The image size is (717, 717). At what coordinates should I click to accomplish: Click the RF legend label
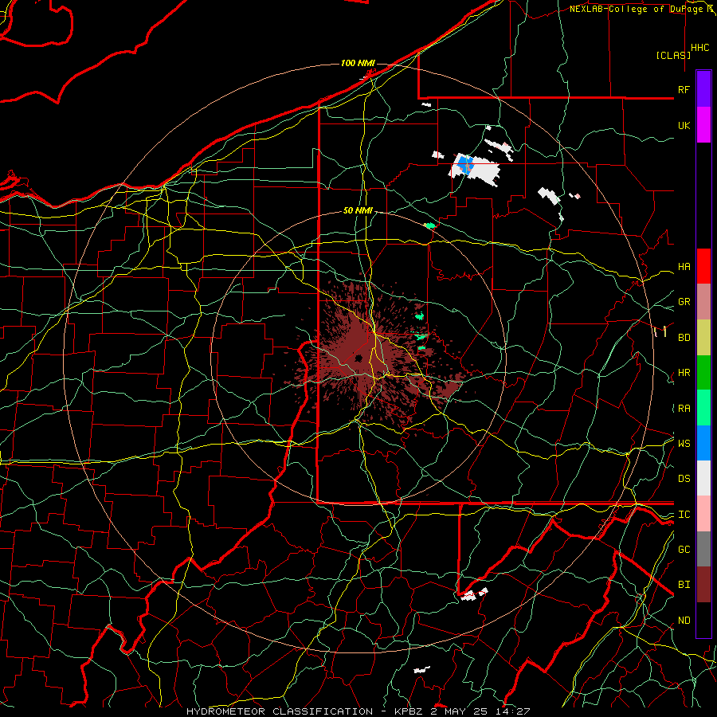click(x=684, y=89)
